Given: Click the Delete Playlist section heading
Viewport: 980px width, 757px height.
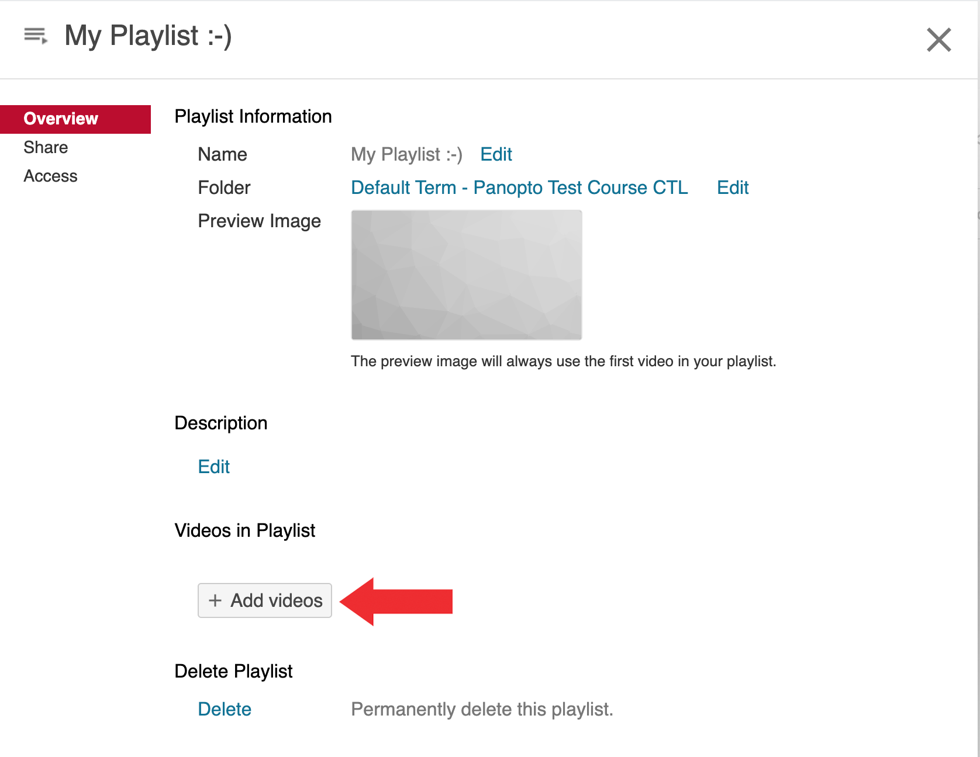Looking at the screenshot, I should tap(233, 671).
